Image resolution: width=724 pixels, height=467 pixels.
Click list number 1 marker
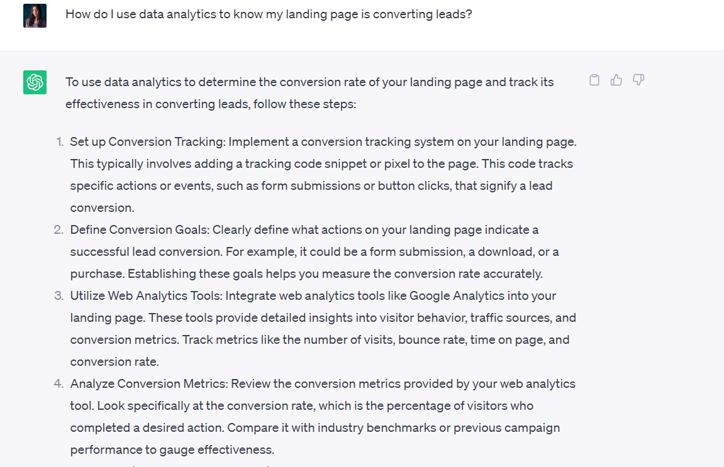pyautogui.click(x=60, y=142)
